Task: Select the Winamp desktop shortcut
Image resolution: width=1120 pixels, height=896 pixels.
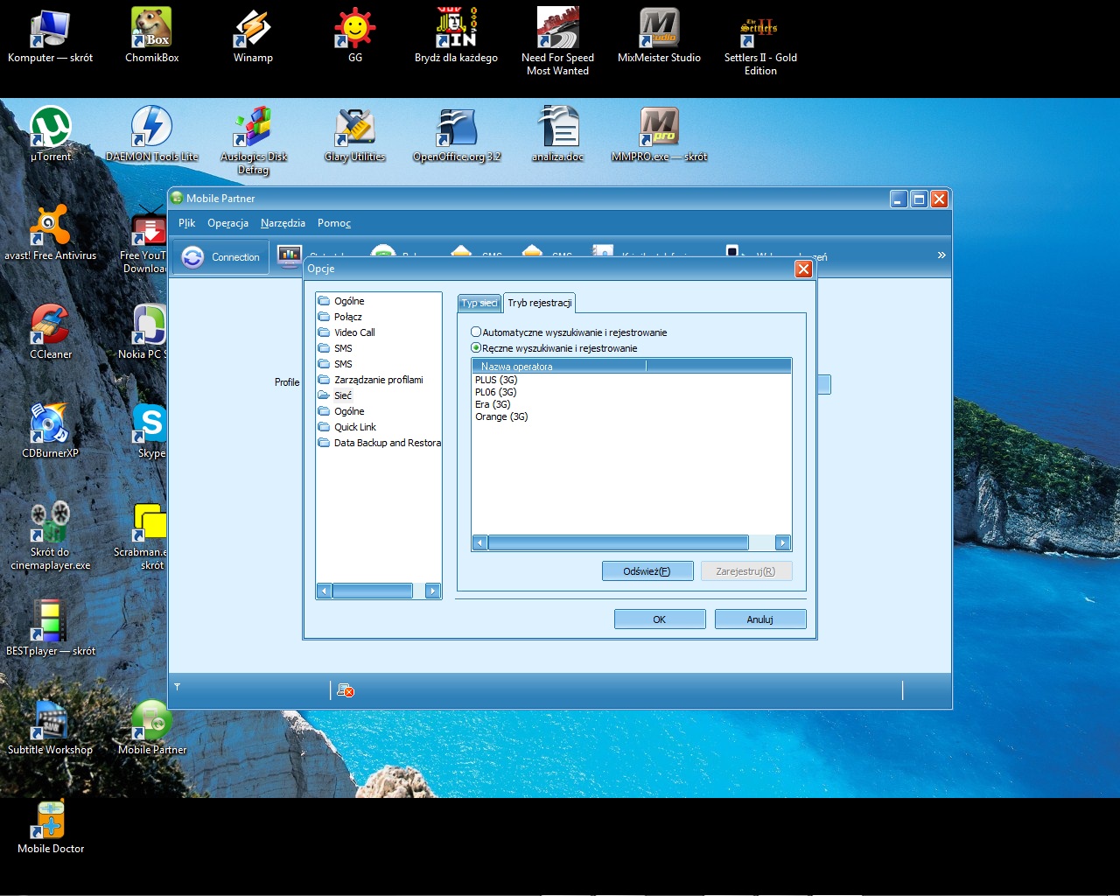Action: coord(253,31)
